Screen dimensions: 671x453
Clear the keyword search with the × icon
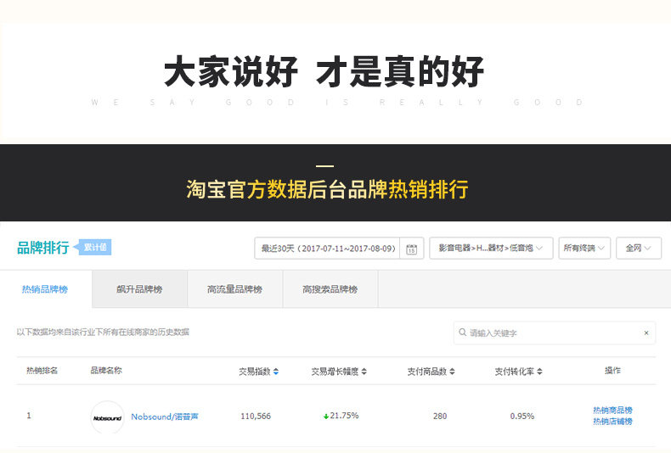point(646,333)
